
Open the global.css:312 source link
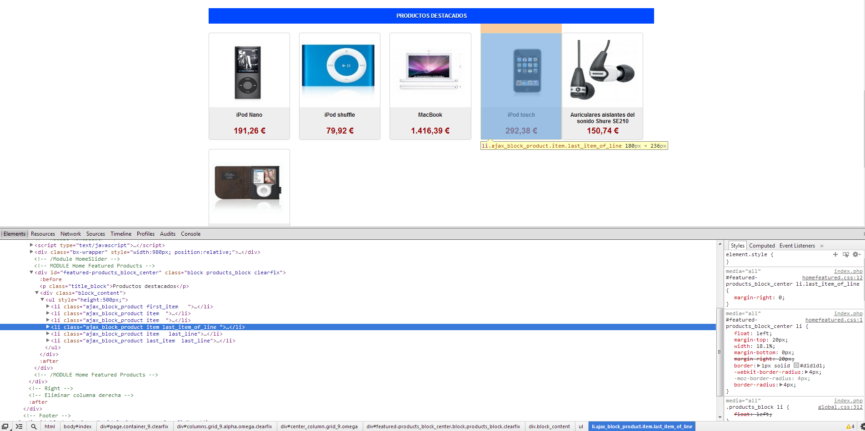point(840,407)
